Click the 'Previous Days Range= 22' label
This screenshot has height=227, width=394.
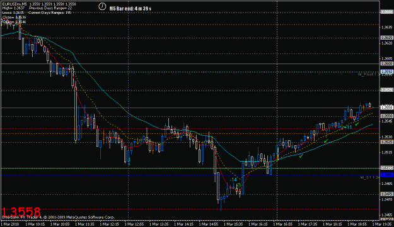tap(50, 8)
